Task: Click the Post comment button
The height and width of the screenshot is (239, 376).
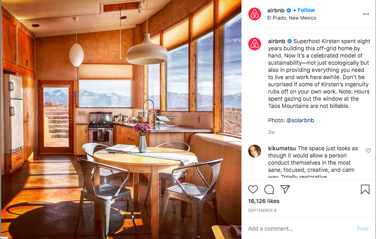Action: [363, 229]
